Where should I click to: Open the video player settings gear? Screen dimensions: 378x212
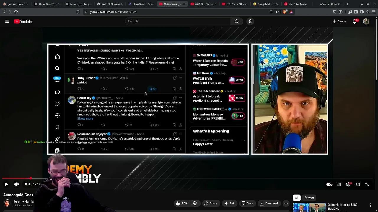pyautogui.click(x=348, y=184)
